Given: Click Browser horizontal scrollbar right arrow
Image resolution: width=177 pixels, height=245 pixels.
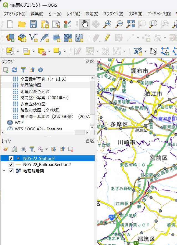Looking at the screenshot, I should click(x=87, y=132).
